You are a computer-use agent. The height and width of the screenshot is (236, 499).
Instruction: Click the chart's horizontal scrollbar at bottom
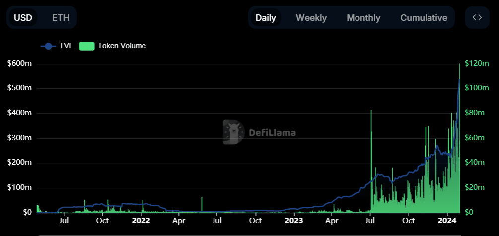point(249,235)
